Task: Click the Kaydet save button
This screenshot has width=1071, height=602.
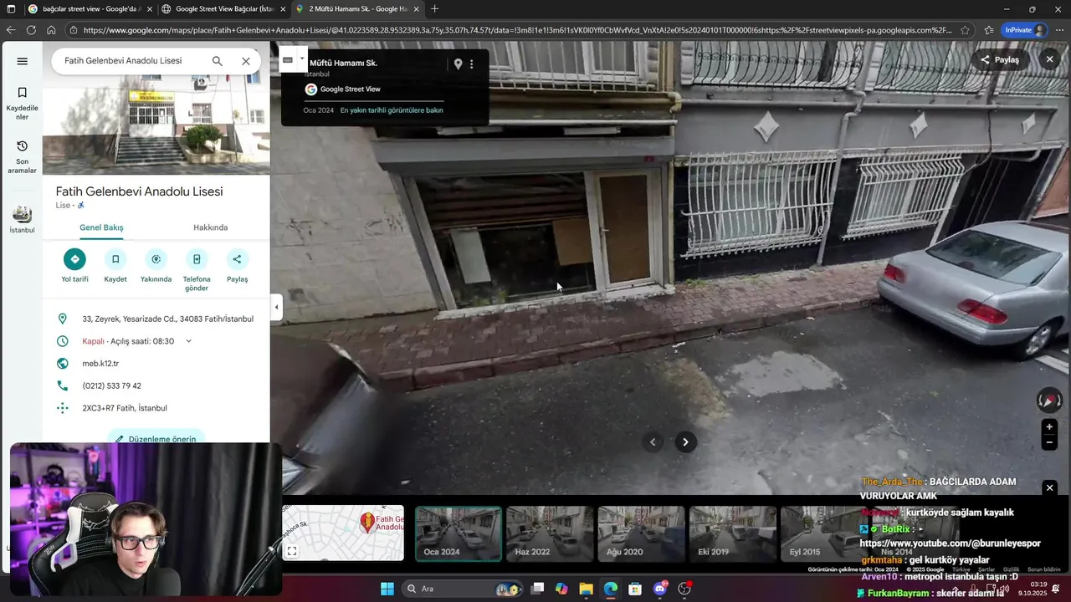Action: tap(115, 266)
